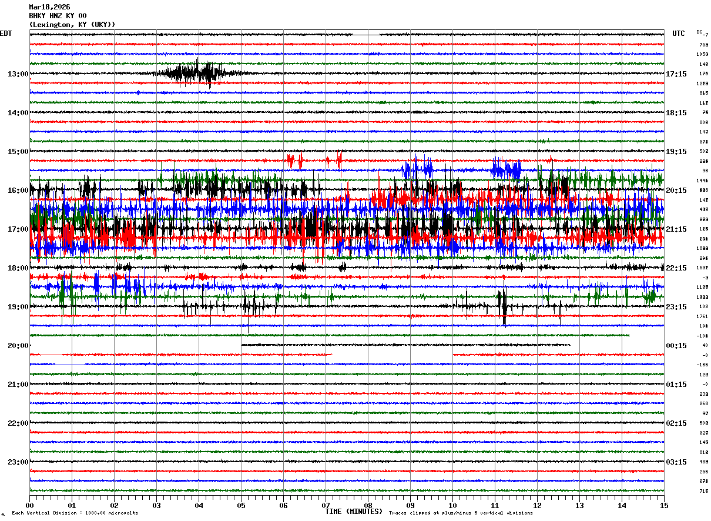711x521 pixels.
Task: Click the 10 minute tick on bottom axis
Action: (x=452, y=506)
